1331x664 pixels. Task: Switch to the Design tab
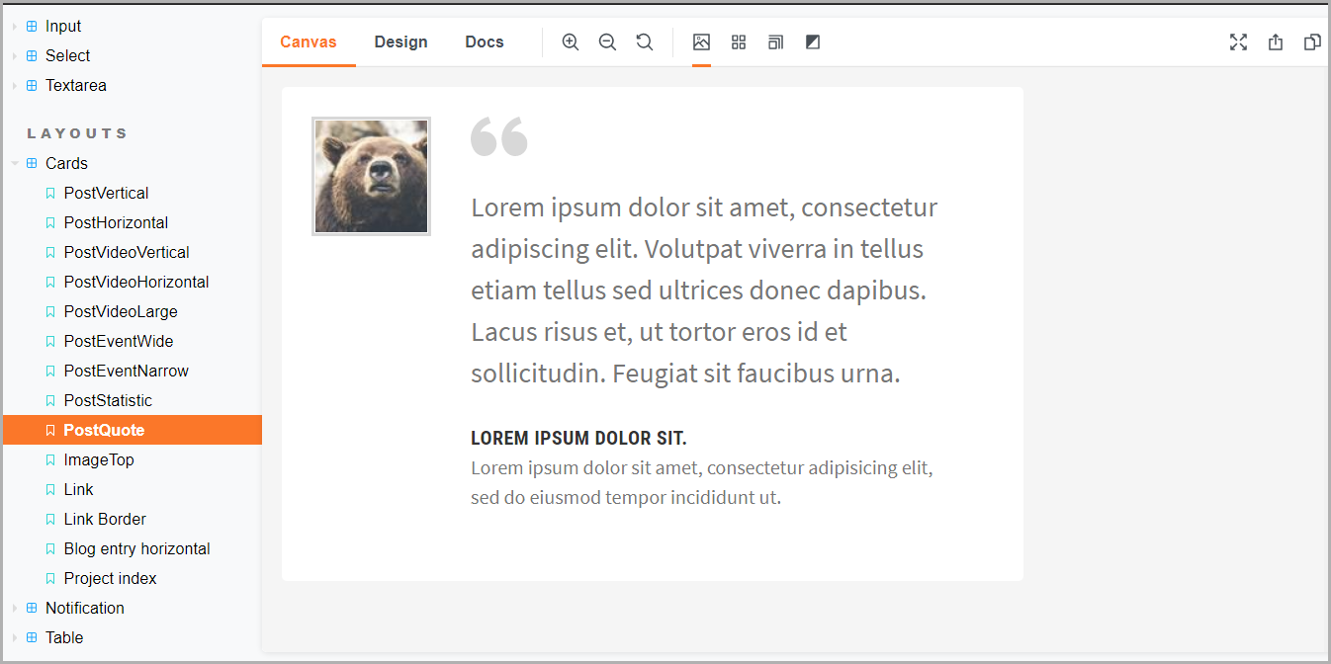[400, 42]
